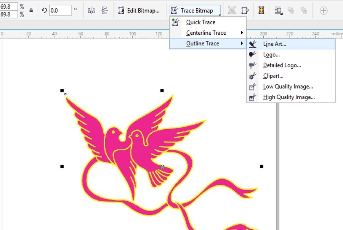Choose Logo trace option
Image resolution: width=343 pixels, height=230 pixels.
(291, 55)
